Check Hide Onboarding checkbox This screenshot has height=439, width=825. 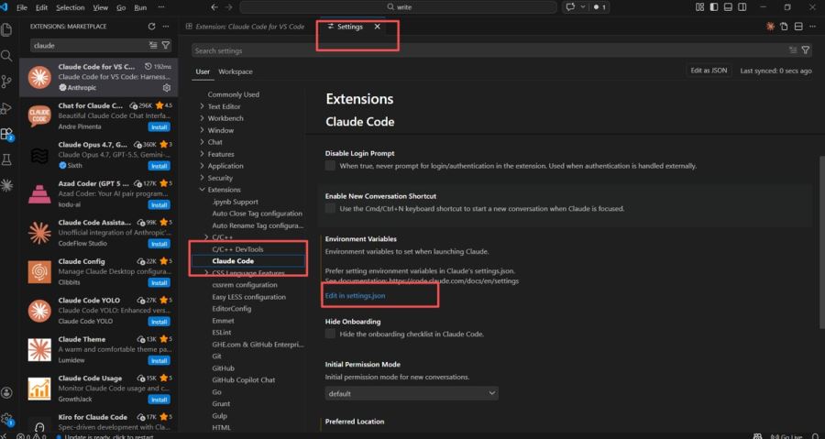[x=330, y=334]
